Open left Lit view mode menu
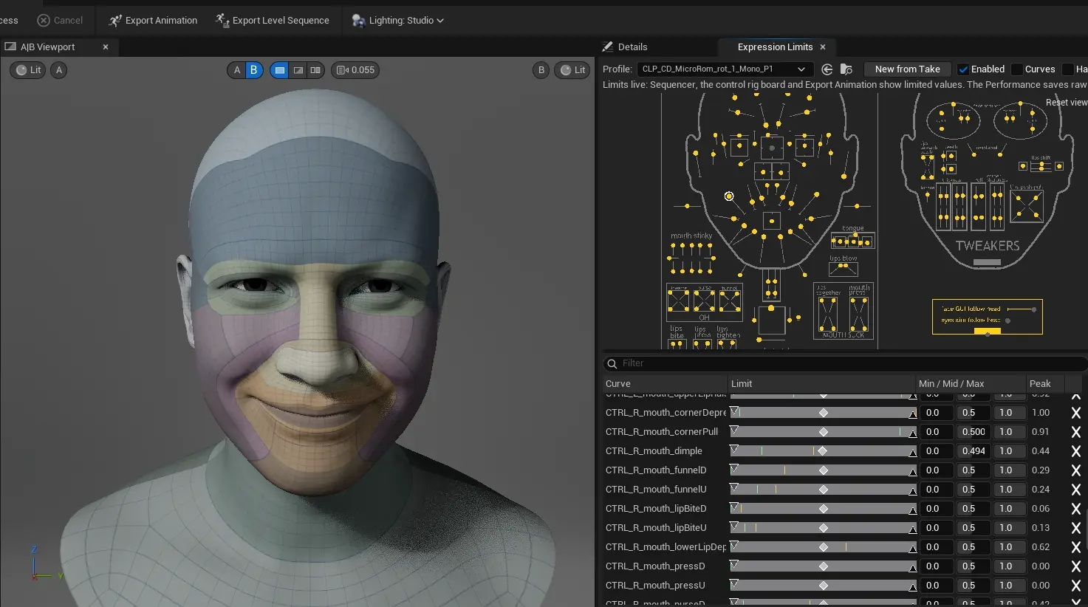The height and width of the screenshot is (607, 1088). pos(28,70)
